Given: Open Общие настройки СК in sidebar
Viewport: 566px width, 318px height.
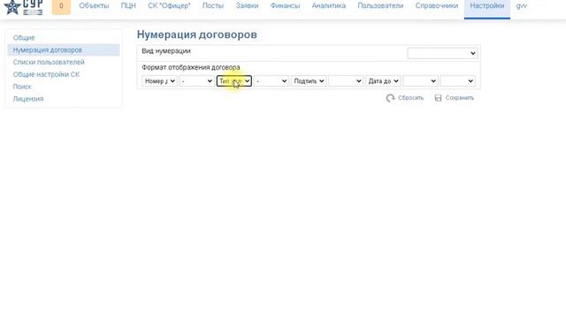Looking at the screenshot, I should click(x=46, y=74).
